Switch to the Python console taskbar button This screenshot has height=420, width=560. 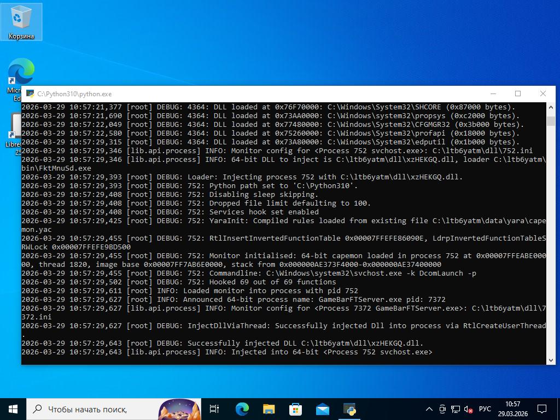[x=349, y=409]
